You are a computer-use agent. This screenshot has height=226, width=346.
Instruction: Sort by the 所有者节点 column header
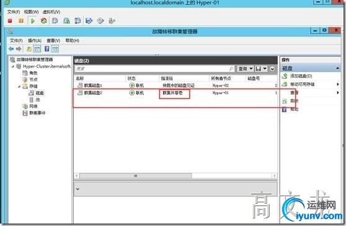point(221,78)
